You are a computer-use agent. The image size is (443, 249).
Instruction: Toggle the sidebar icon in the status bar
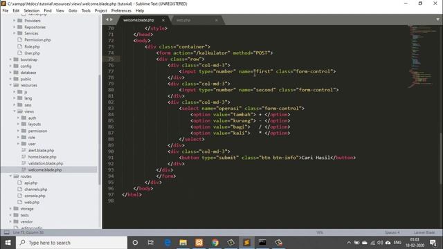click(6, 232)
